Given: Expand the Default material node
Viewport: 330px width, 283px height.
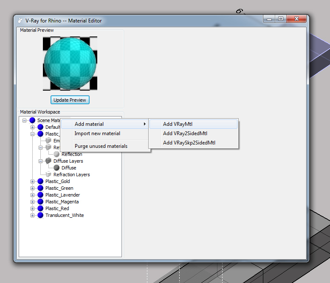Looking at the screenshot, I should [x=32, y=127].
